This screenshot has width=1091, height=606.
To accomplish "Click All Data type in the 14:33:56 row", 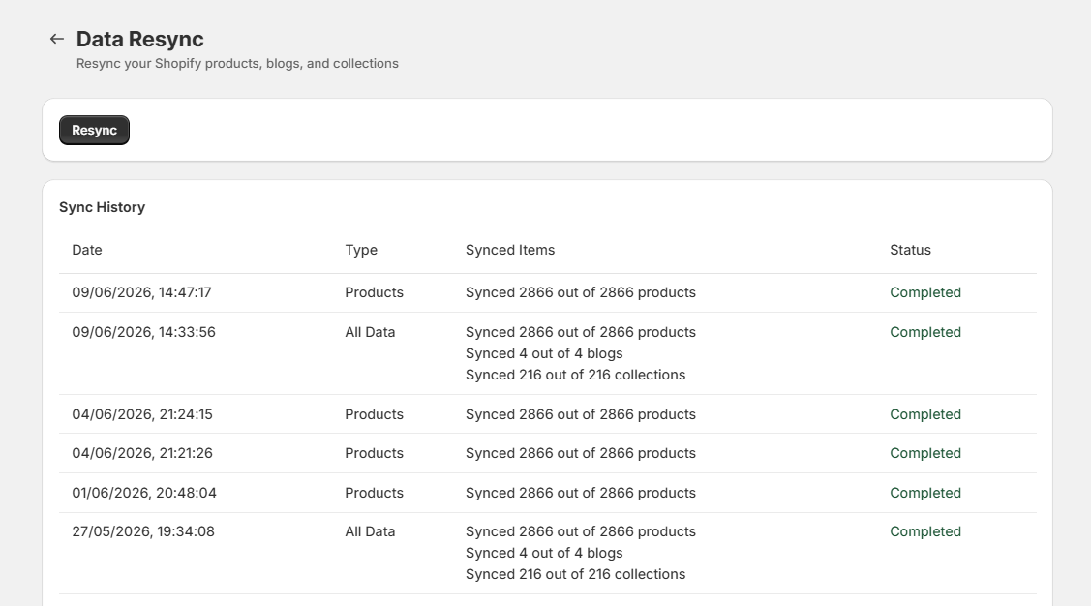I will (x=370, y=332).
